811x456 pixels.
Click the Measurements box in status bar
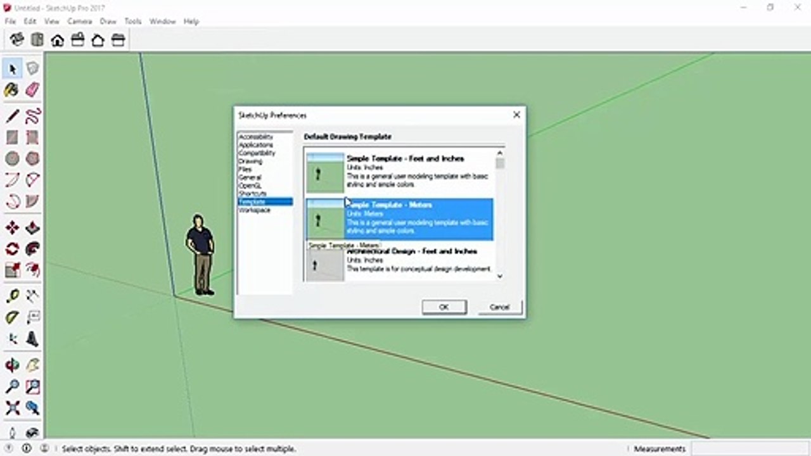750,448
